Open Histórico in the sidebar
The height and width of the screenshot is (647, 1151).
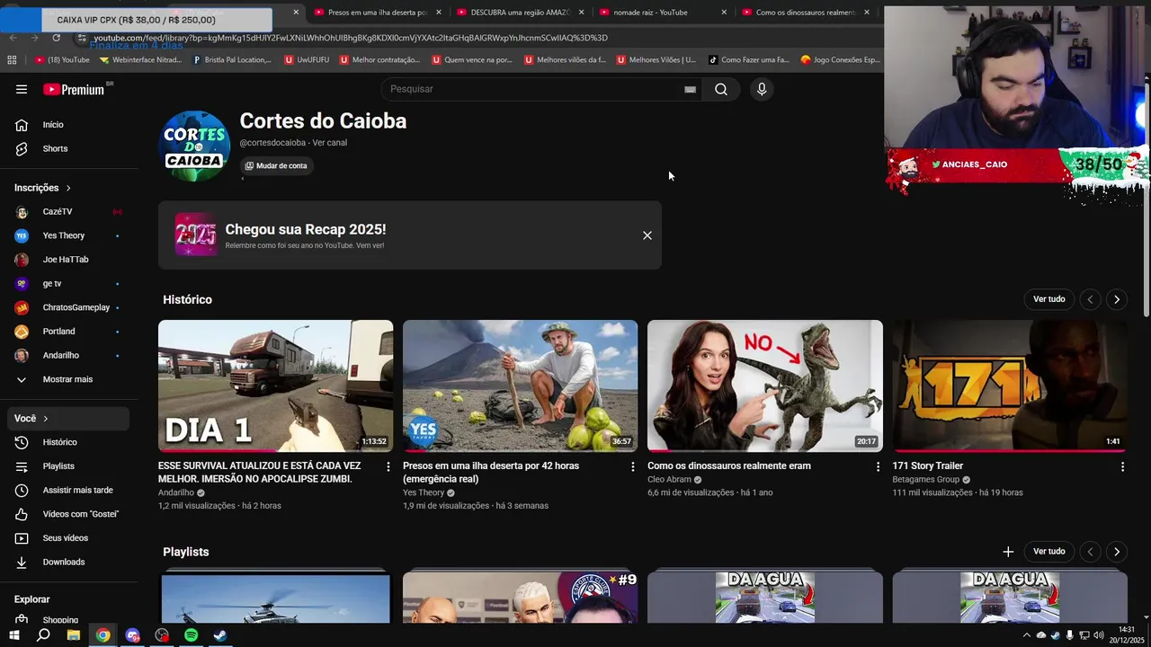coord(60,442)
